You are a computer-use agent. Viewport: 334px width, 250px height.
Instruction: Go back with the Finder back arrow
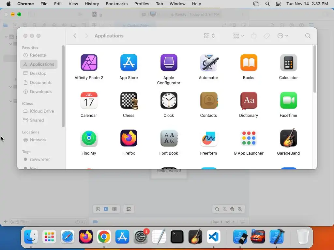(x=75, y=36)
